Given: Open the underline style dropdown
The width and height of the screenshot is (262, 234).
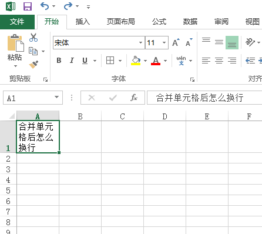Looking at the screenshot, I should click(95, 61).
